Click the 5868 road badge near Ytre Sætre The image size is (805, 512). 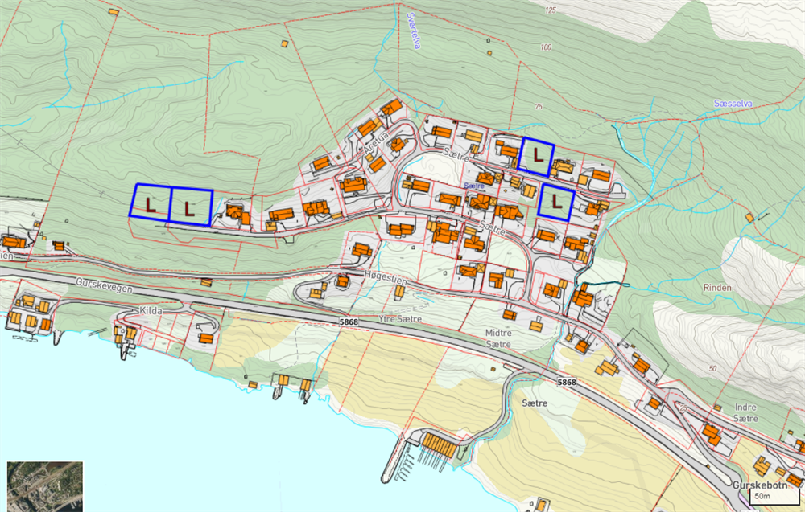349,322
